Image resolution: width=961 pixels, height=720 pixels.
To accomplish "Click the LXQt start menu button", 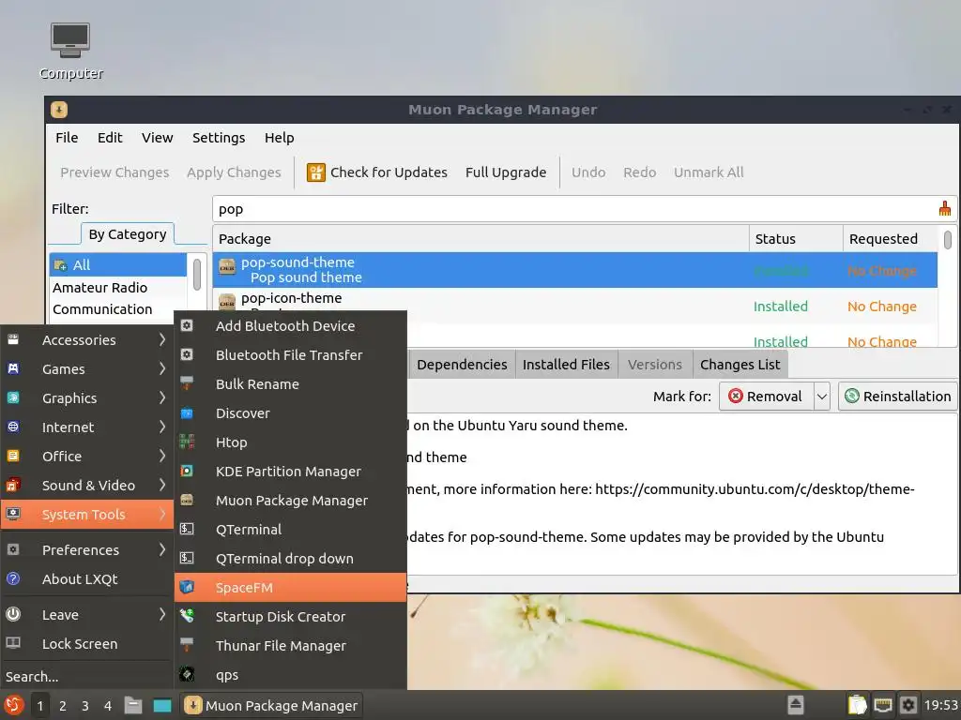I will [13, 705].
